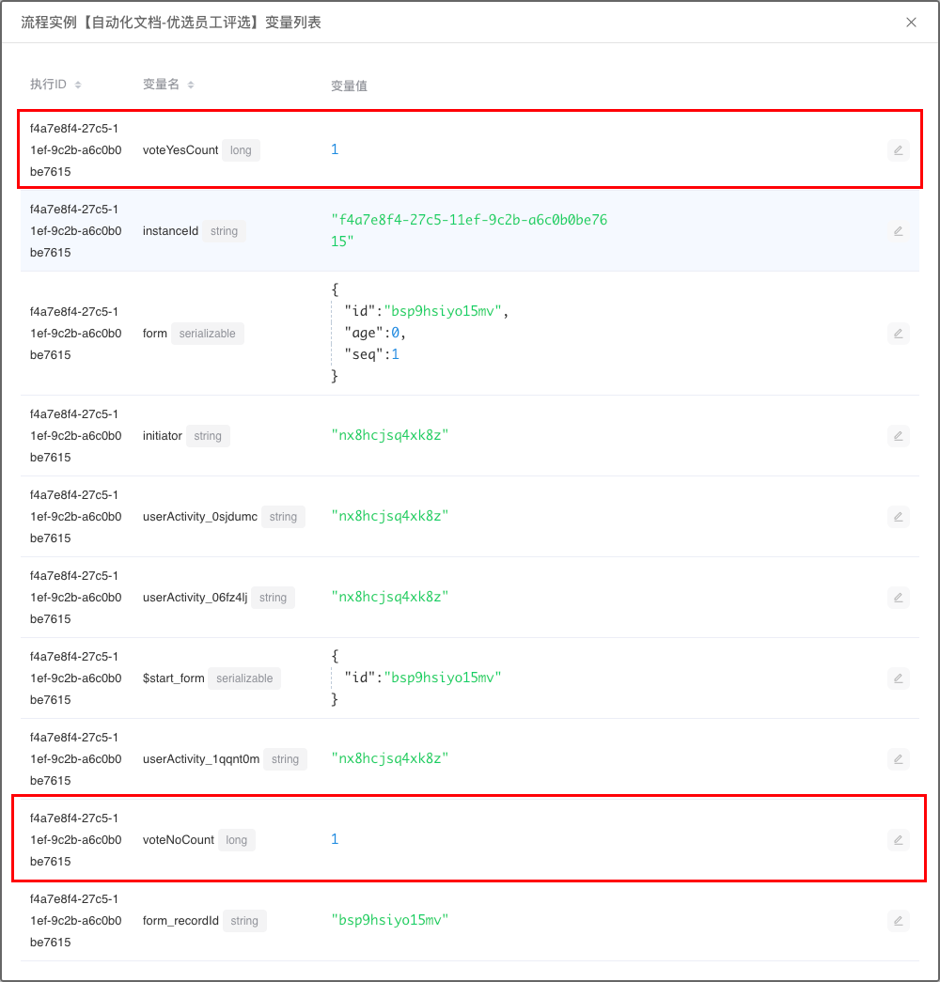
Task: Edit the initiator variable
Action: click(x=898, y=436)
